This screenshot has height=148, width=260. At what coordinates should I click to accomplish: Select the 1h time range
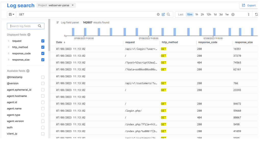click(197, 14)
